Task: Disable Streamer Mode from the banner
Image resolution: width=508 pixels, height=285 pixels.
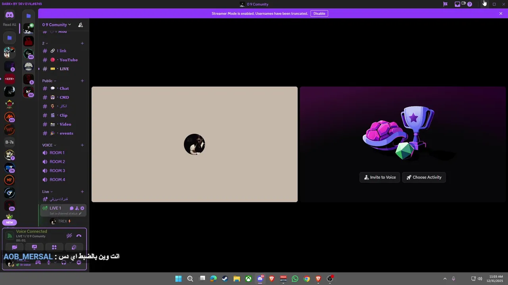Action: tap(319, 13)
